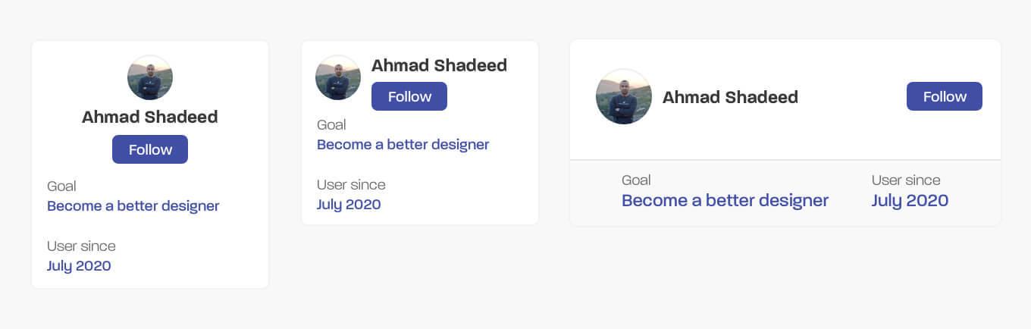This screenshot has height=329, width=1031.
Task: Click the Follow button in the left card
Action: pyautogui.click(x=150, y=149)
